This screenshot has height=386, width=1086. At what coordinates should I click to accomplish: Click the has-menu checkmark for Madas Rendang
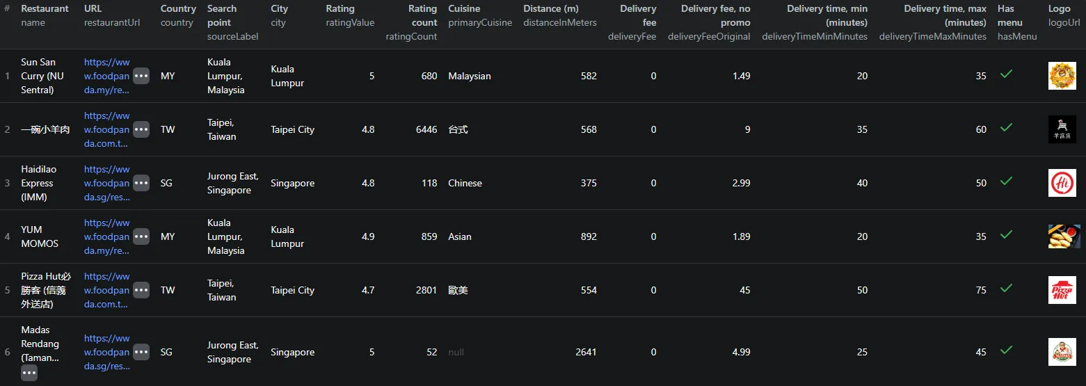pyautogui.click(x=1005, y=350)
